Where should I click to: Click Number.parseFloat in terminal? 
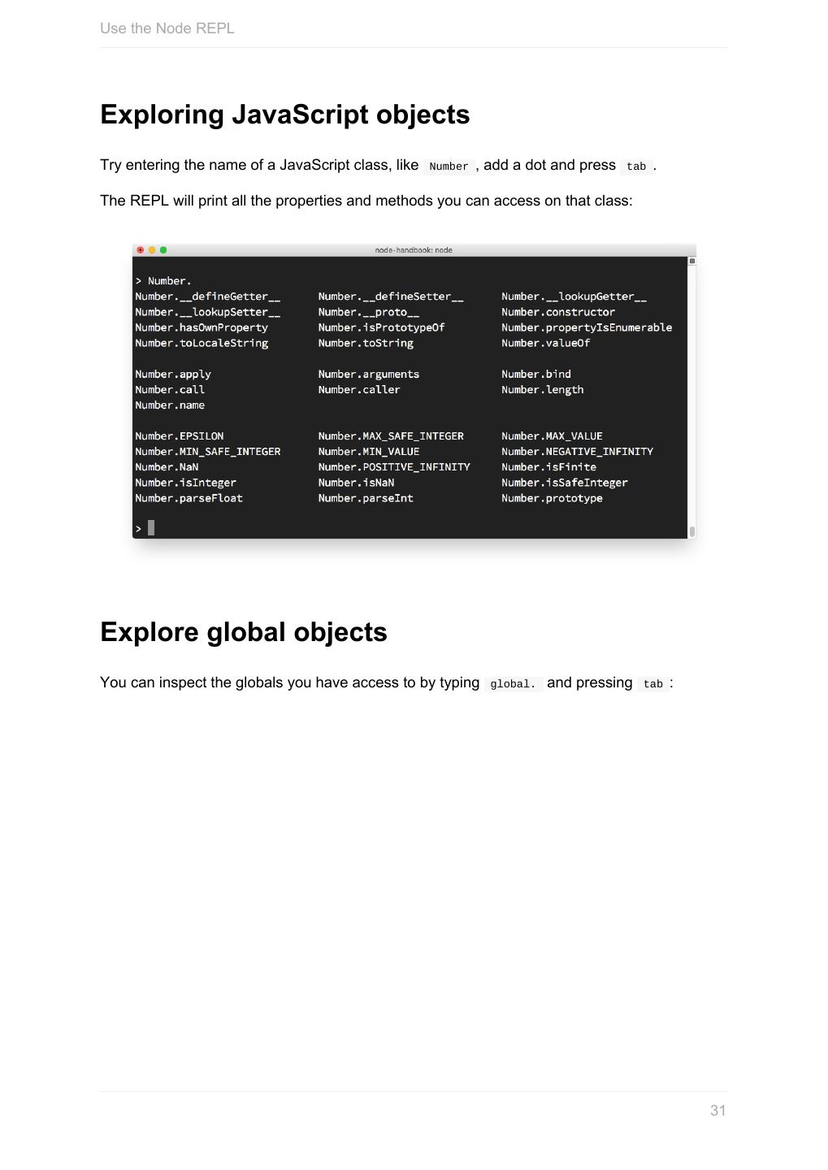tap(189, 498)
